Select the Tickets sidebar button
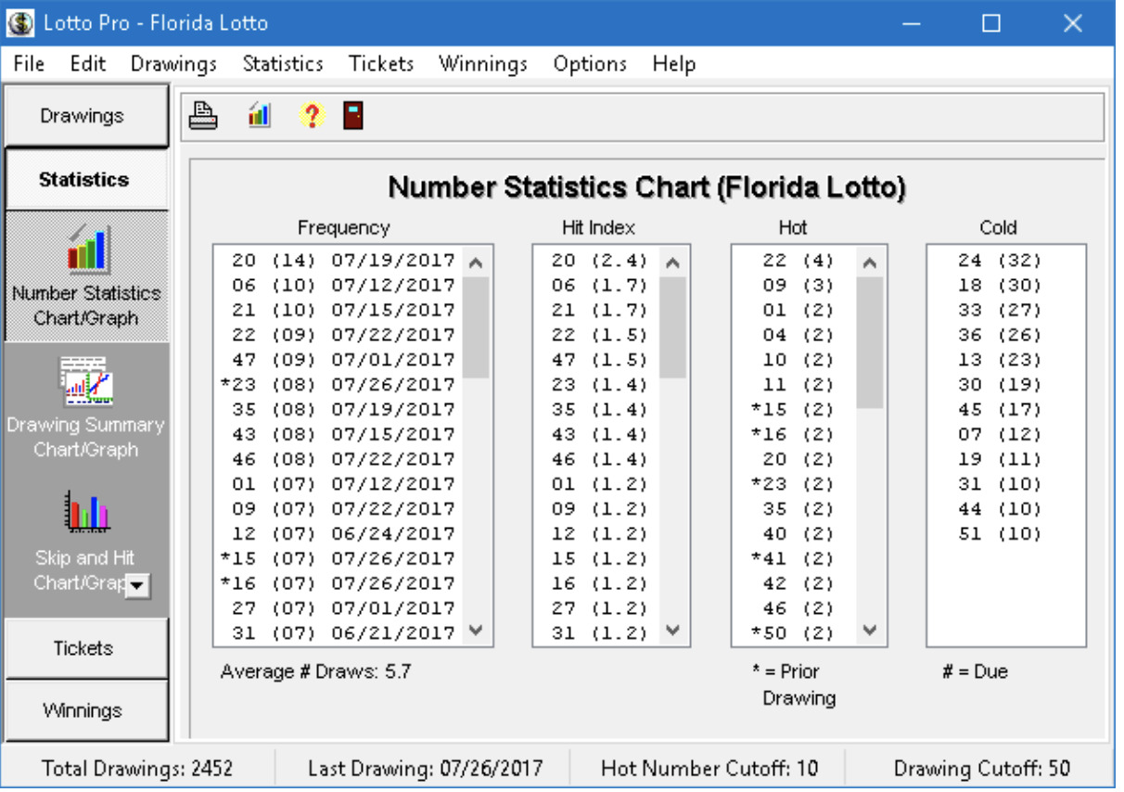The height and width of the screenshot is (792, 1124). click(x=87, y=648)
